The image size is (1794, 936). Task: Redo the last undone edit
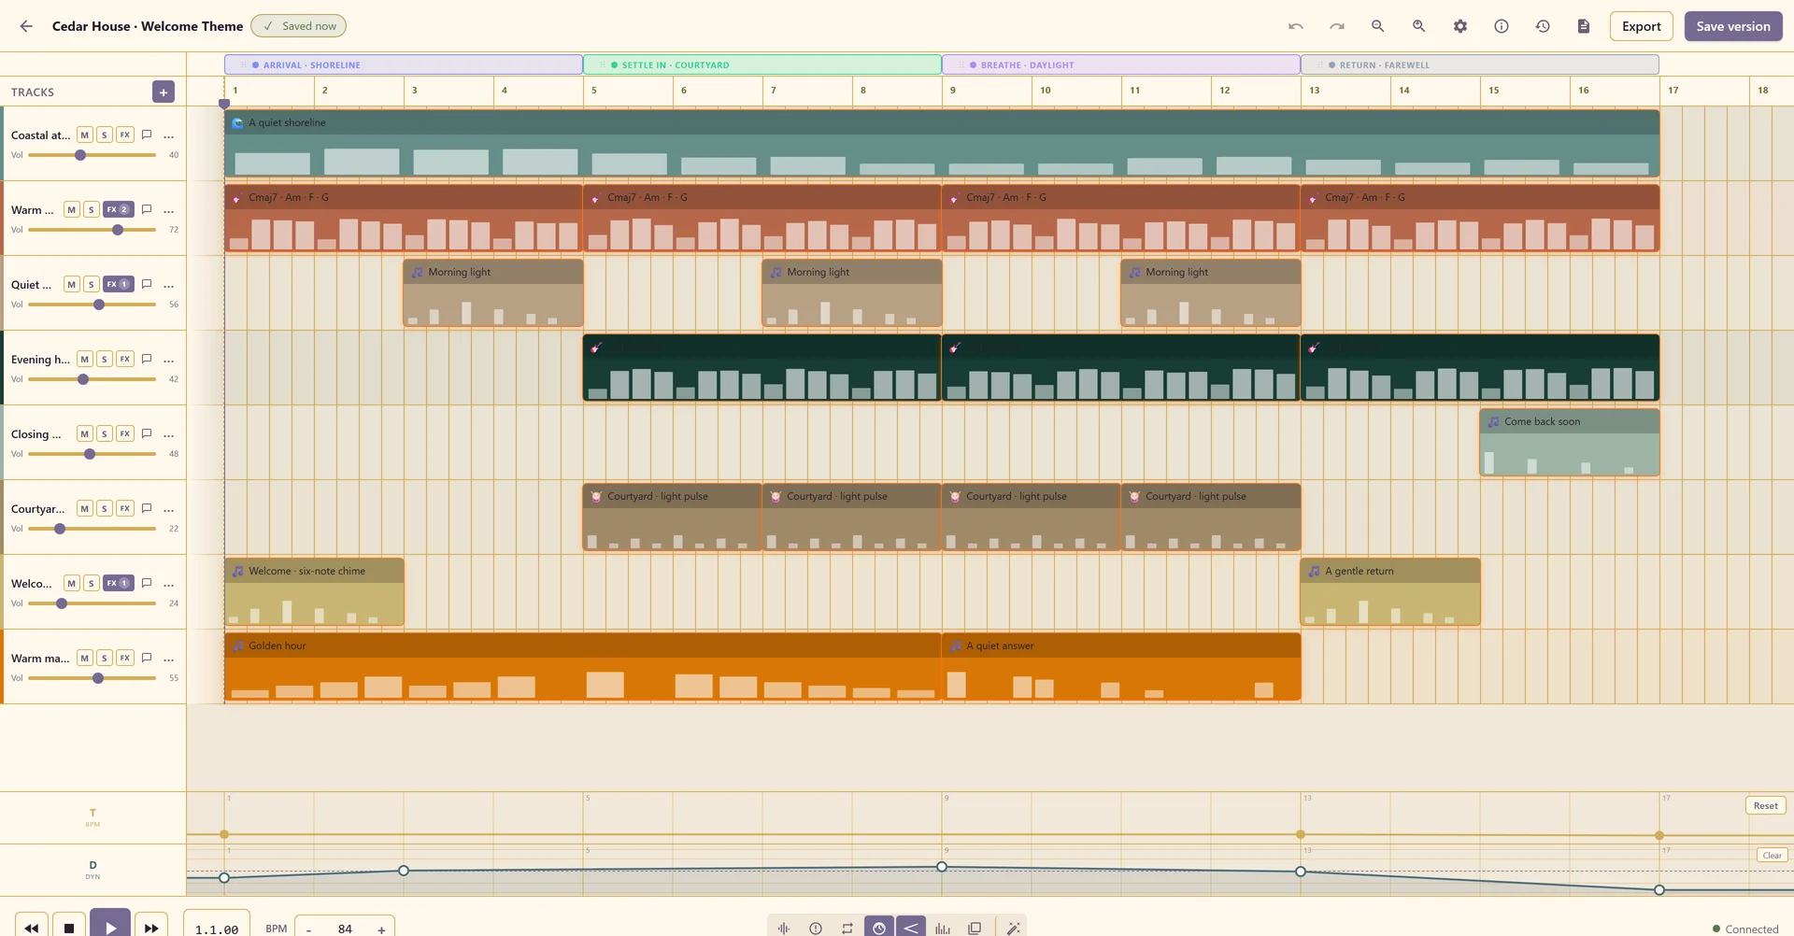pyautogui.click(x=1336, y=26)
